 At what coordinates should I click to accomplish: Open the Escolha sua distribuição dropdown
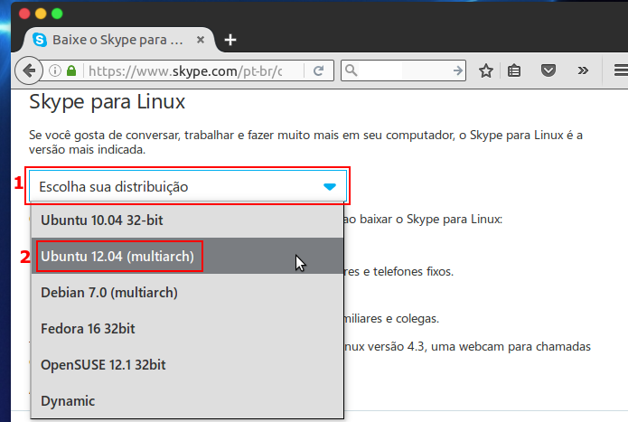coord(188,186)
